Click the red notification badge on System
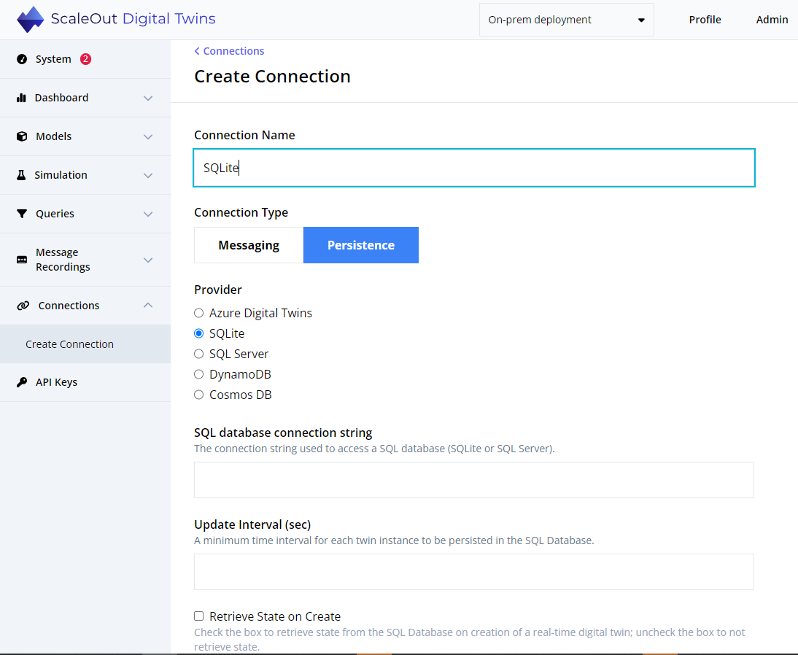 [85, 59]
